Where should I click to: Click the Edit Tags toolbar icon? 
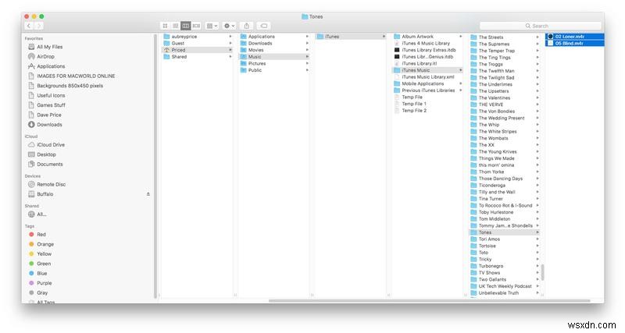point(265,26)
